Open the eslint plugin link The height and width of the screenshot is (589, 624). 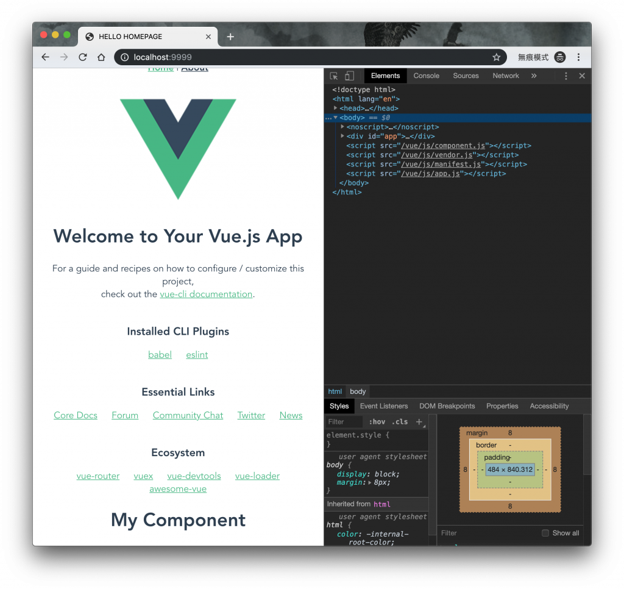coord(197,354)
